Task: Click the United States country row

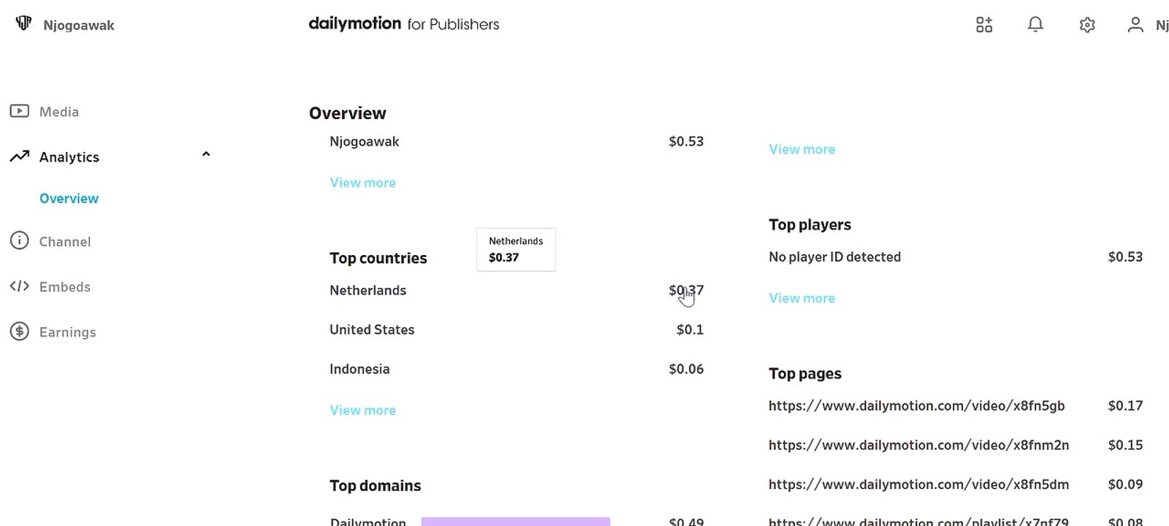Action: tap(517, 329)
